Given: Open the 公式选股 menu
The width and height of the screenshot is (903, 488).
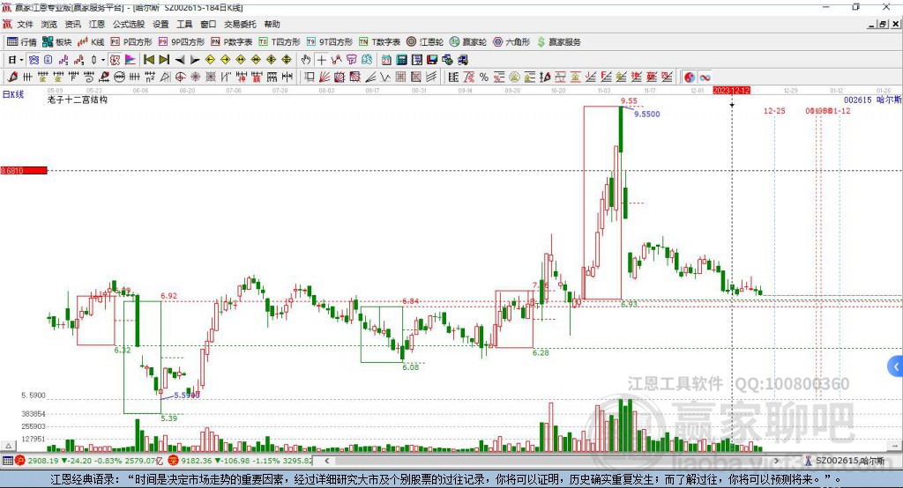Looking at the screenshot, I should tap(129, 24).
